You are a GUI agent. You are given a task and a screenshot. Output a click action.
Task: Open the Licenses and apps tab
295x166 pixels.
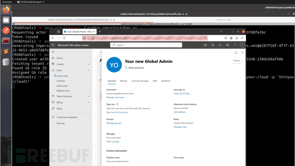[140, 81]
